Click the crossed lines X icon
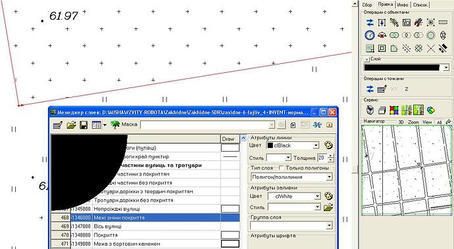 430,48
